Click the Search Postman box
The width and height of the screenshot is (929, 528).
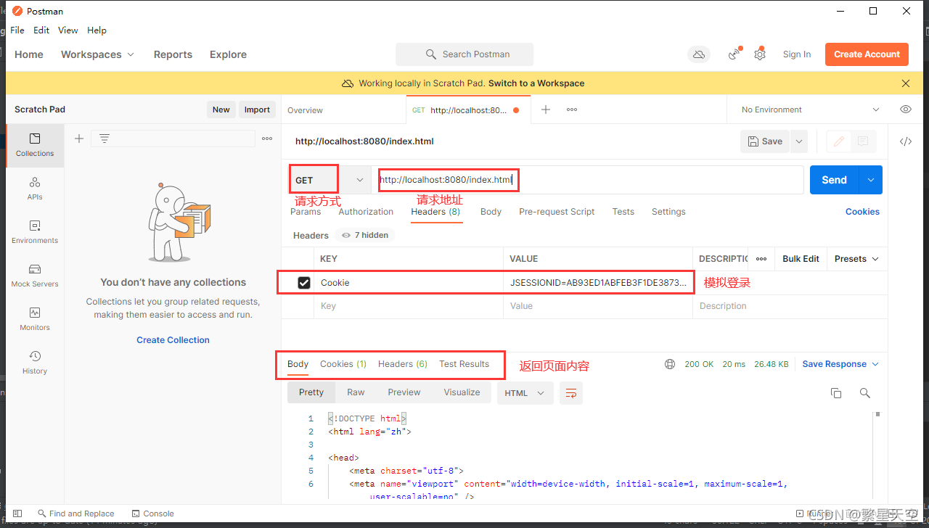tap(464, 54)
